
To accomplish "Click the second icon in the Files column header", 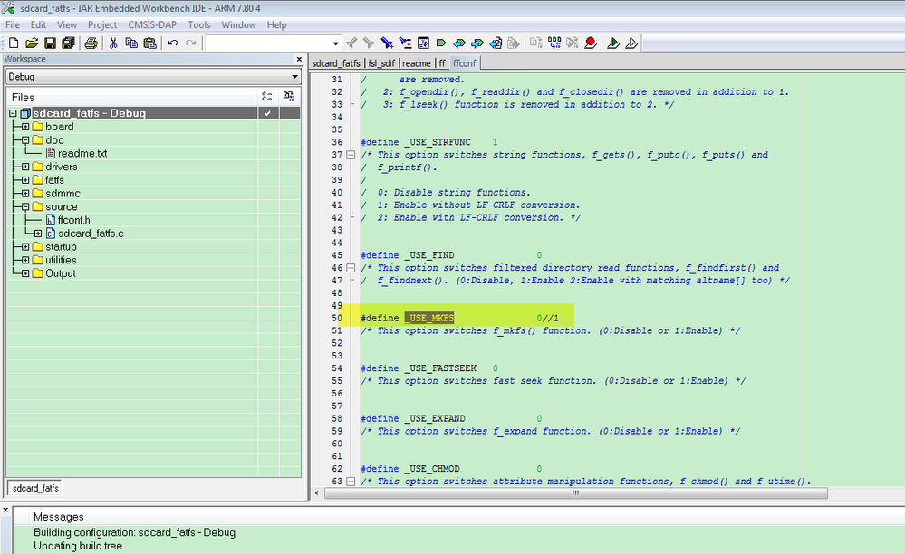I will (x=289, y=96).
